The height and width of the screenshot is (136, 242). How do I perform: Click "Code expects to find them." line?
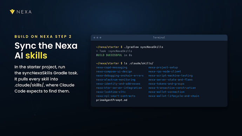click(42, 91)
